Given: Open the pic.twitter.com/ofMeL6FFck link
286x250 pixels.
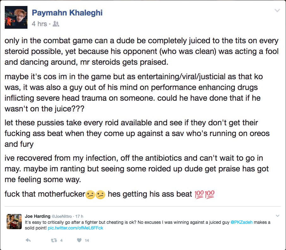Looking at the screenshot, I should click(75, 228).
